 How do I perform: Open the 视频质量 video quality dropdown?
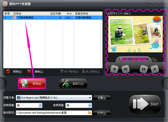point(29,105)
